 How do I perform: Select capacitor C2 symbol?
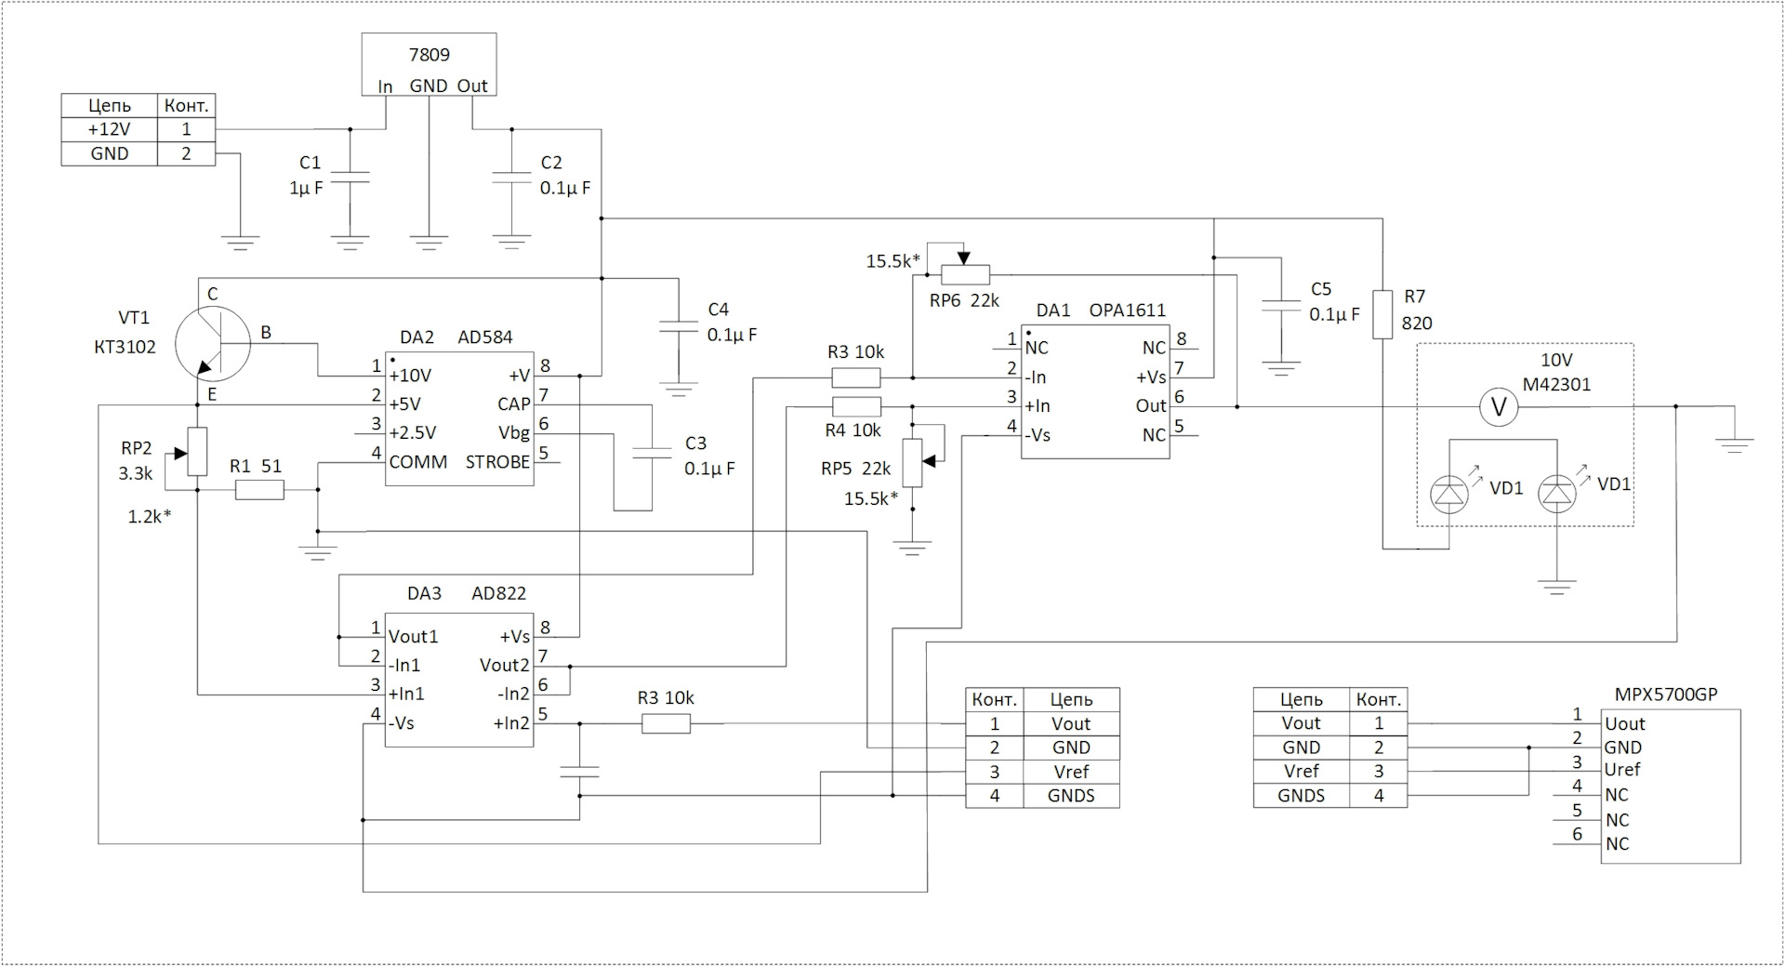(x=510, y=177)
